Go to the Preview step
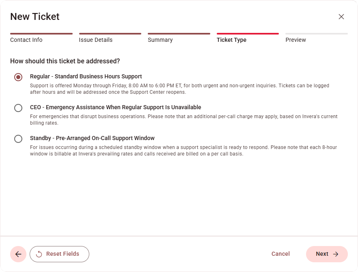Image resolution: width=358 pixels, height=272 pixels. click(296, 40)
